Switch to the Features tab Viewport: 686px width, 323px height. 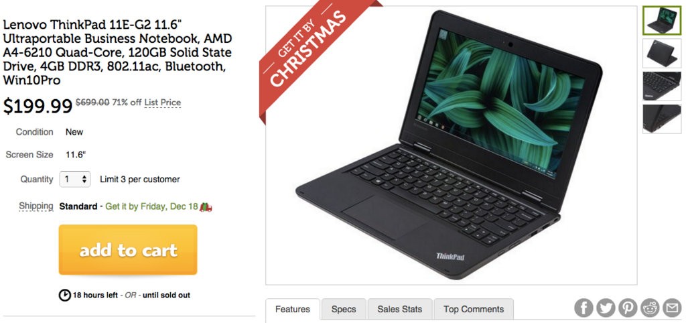pyautogui.click(x=292, y=310)
